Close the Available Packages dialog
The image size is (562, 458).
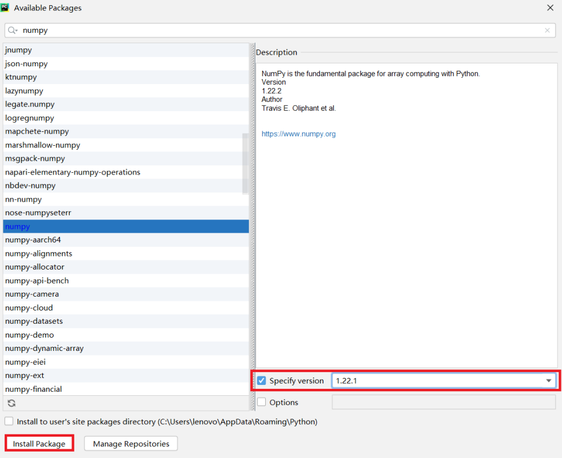(550, 7)
